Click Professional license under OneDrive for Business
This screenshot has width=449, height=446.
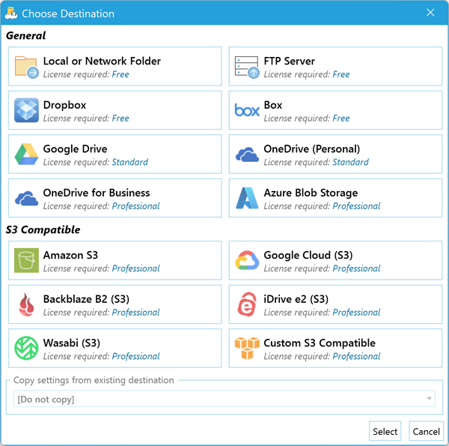pos(135,206)
